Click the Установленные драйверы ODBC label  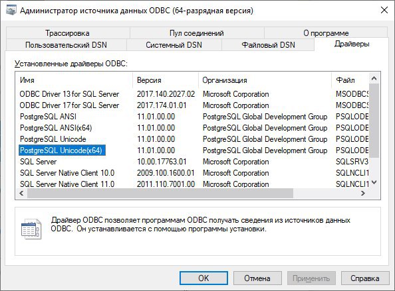click(71, 64)
